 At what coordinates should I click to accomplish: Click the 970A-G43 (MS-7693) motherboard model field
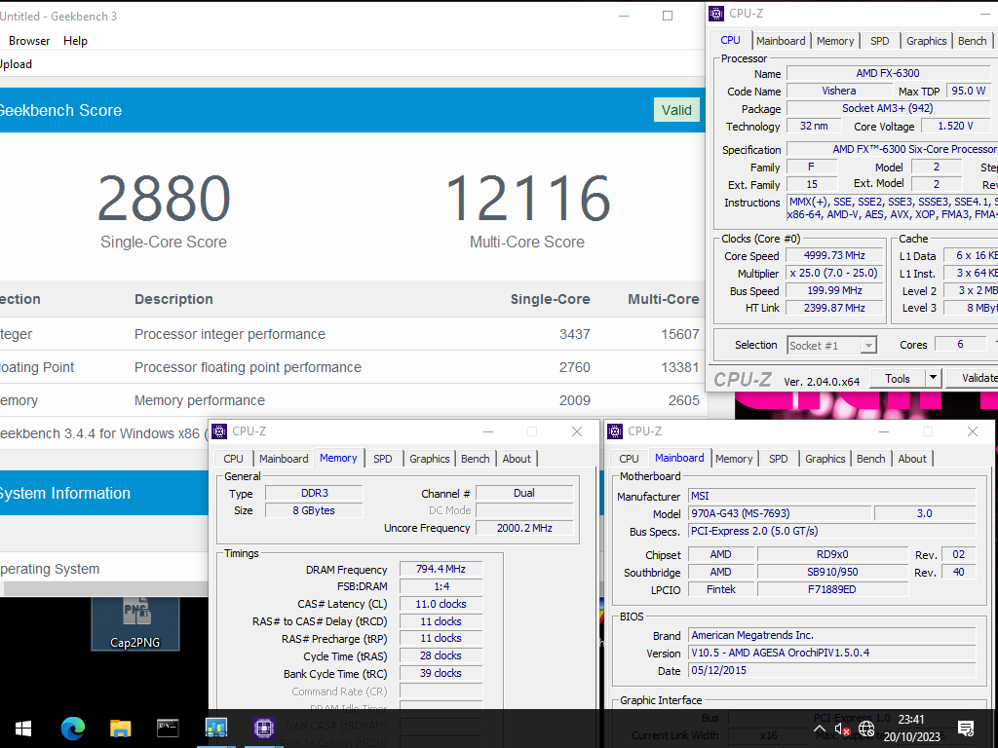pos(781,513)
